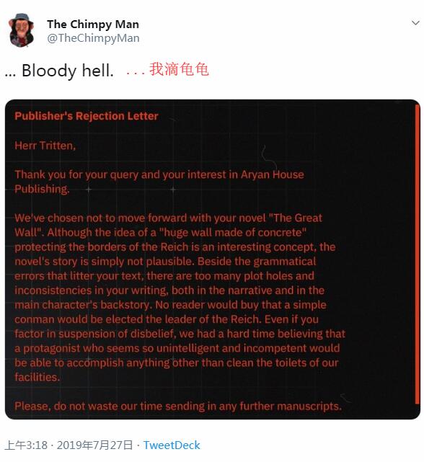Click the word facilities. ending the paragraph
This screenshot has height=462, width=424.
pos(37,377)
